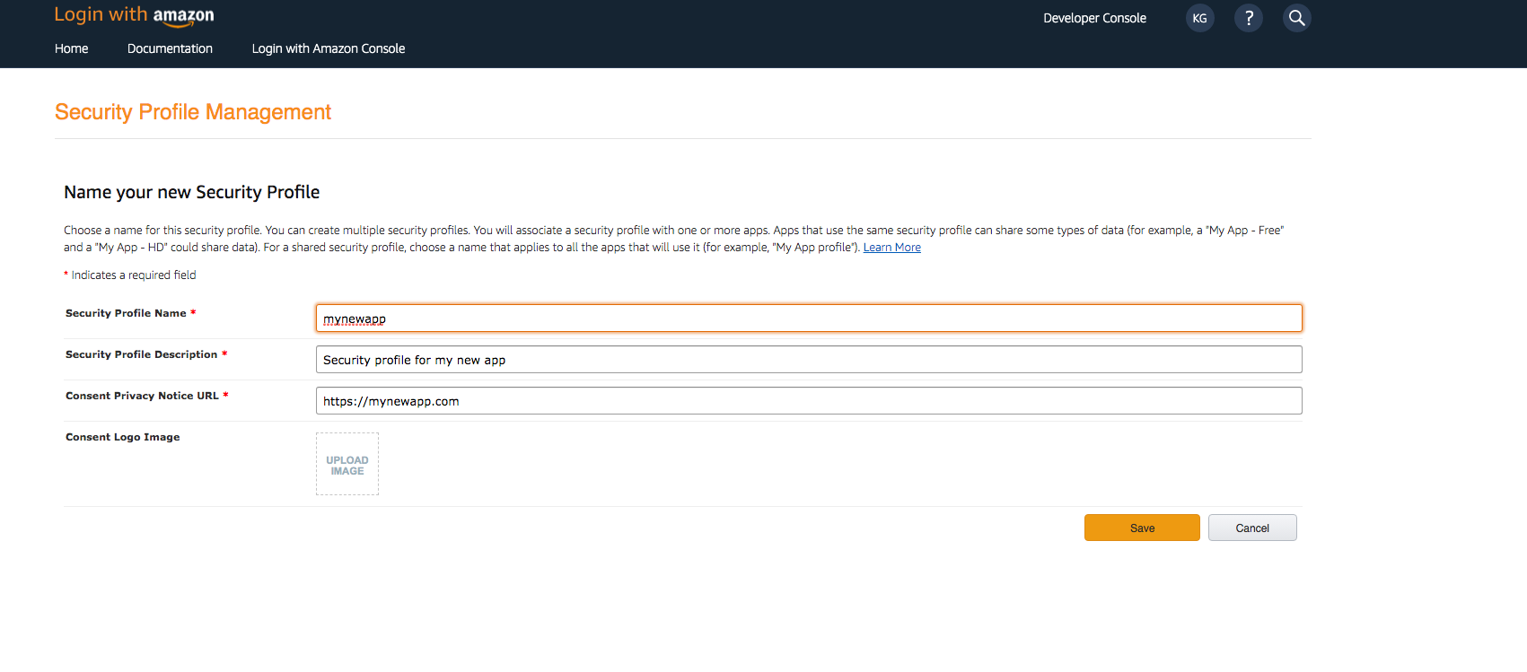Click the Security Profile Management heading

point(193,112)
